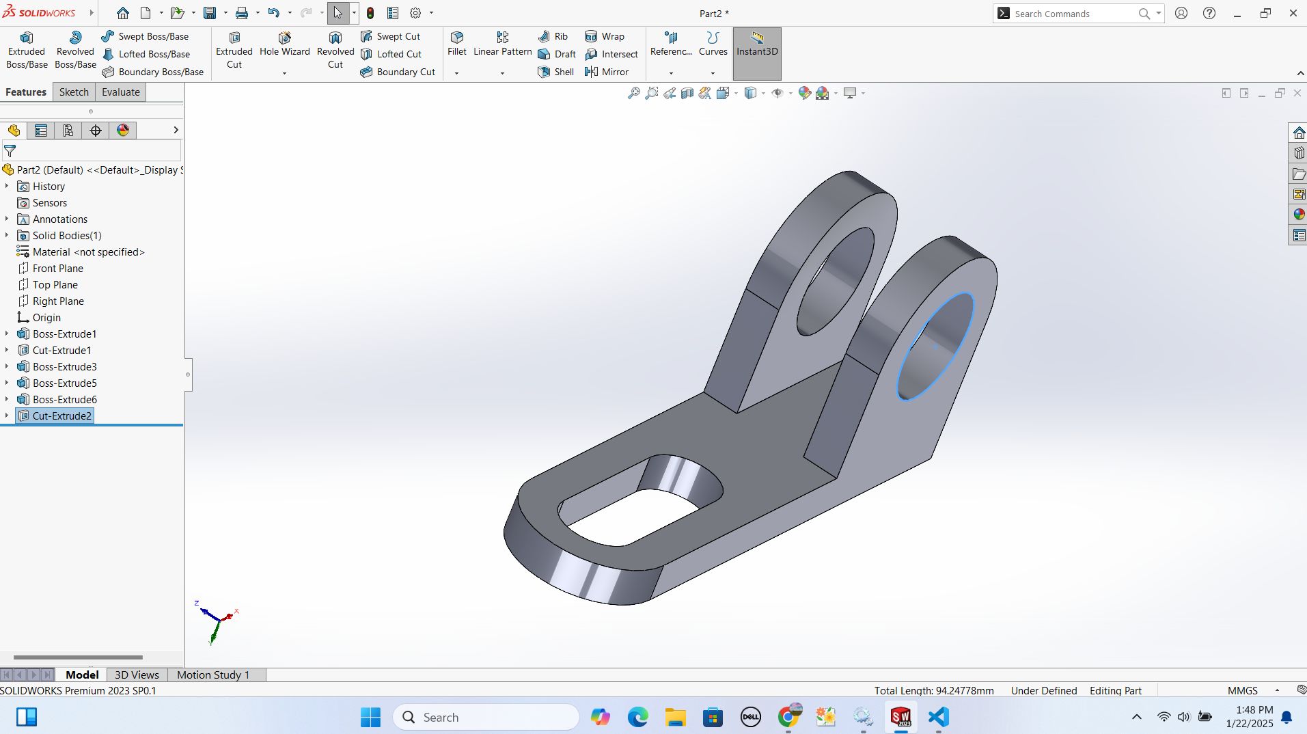Click the Section View icon
The width and height of the screenshot is (1307, 734).
(687, 93)
